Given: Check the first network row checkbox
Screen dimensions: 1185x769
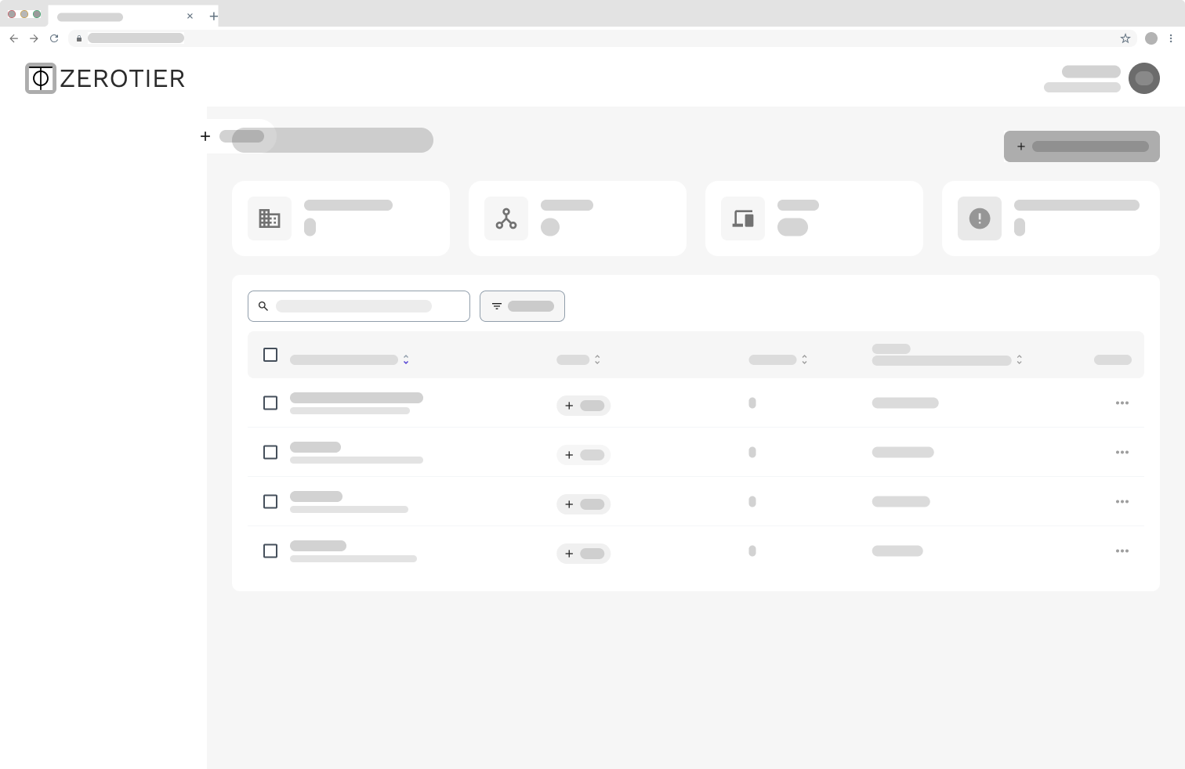Looking at the screenshot, I should point(270,403).
